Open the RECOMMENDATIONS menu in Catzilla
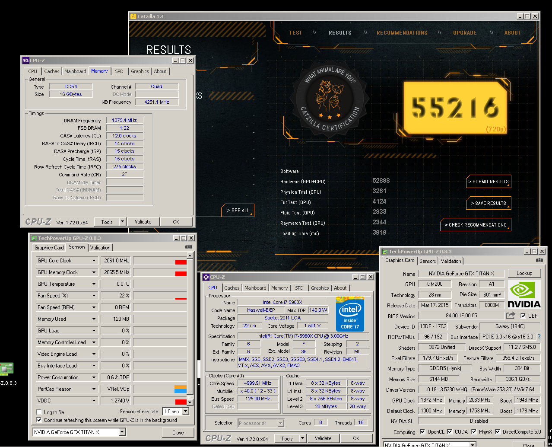Viewport: 552px width, 447px height. (x=402, y=33)
